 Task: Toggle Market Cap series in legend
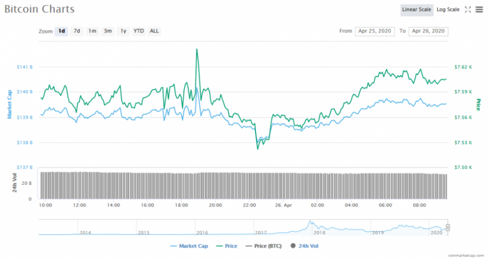click(x=189, y=246)
